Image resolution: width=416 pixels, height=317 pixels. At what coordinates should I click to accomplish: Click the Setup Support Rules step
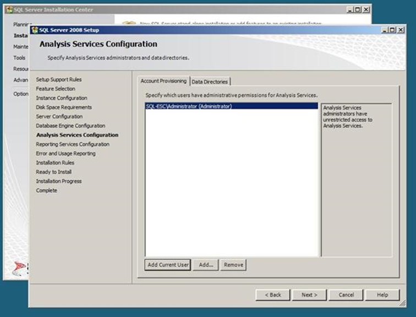59,80
